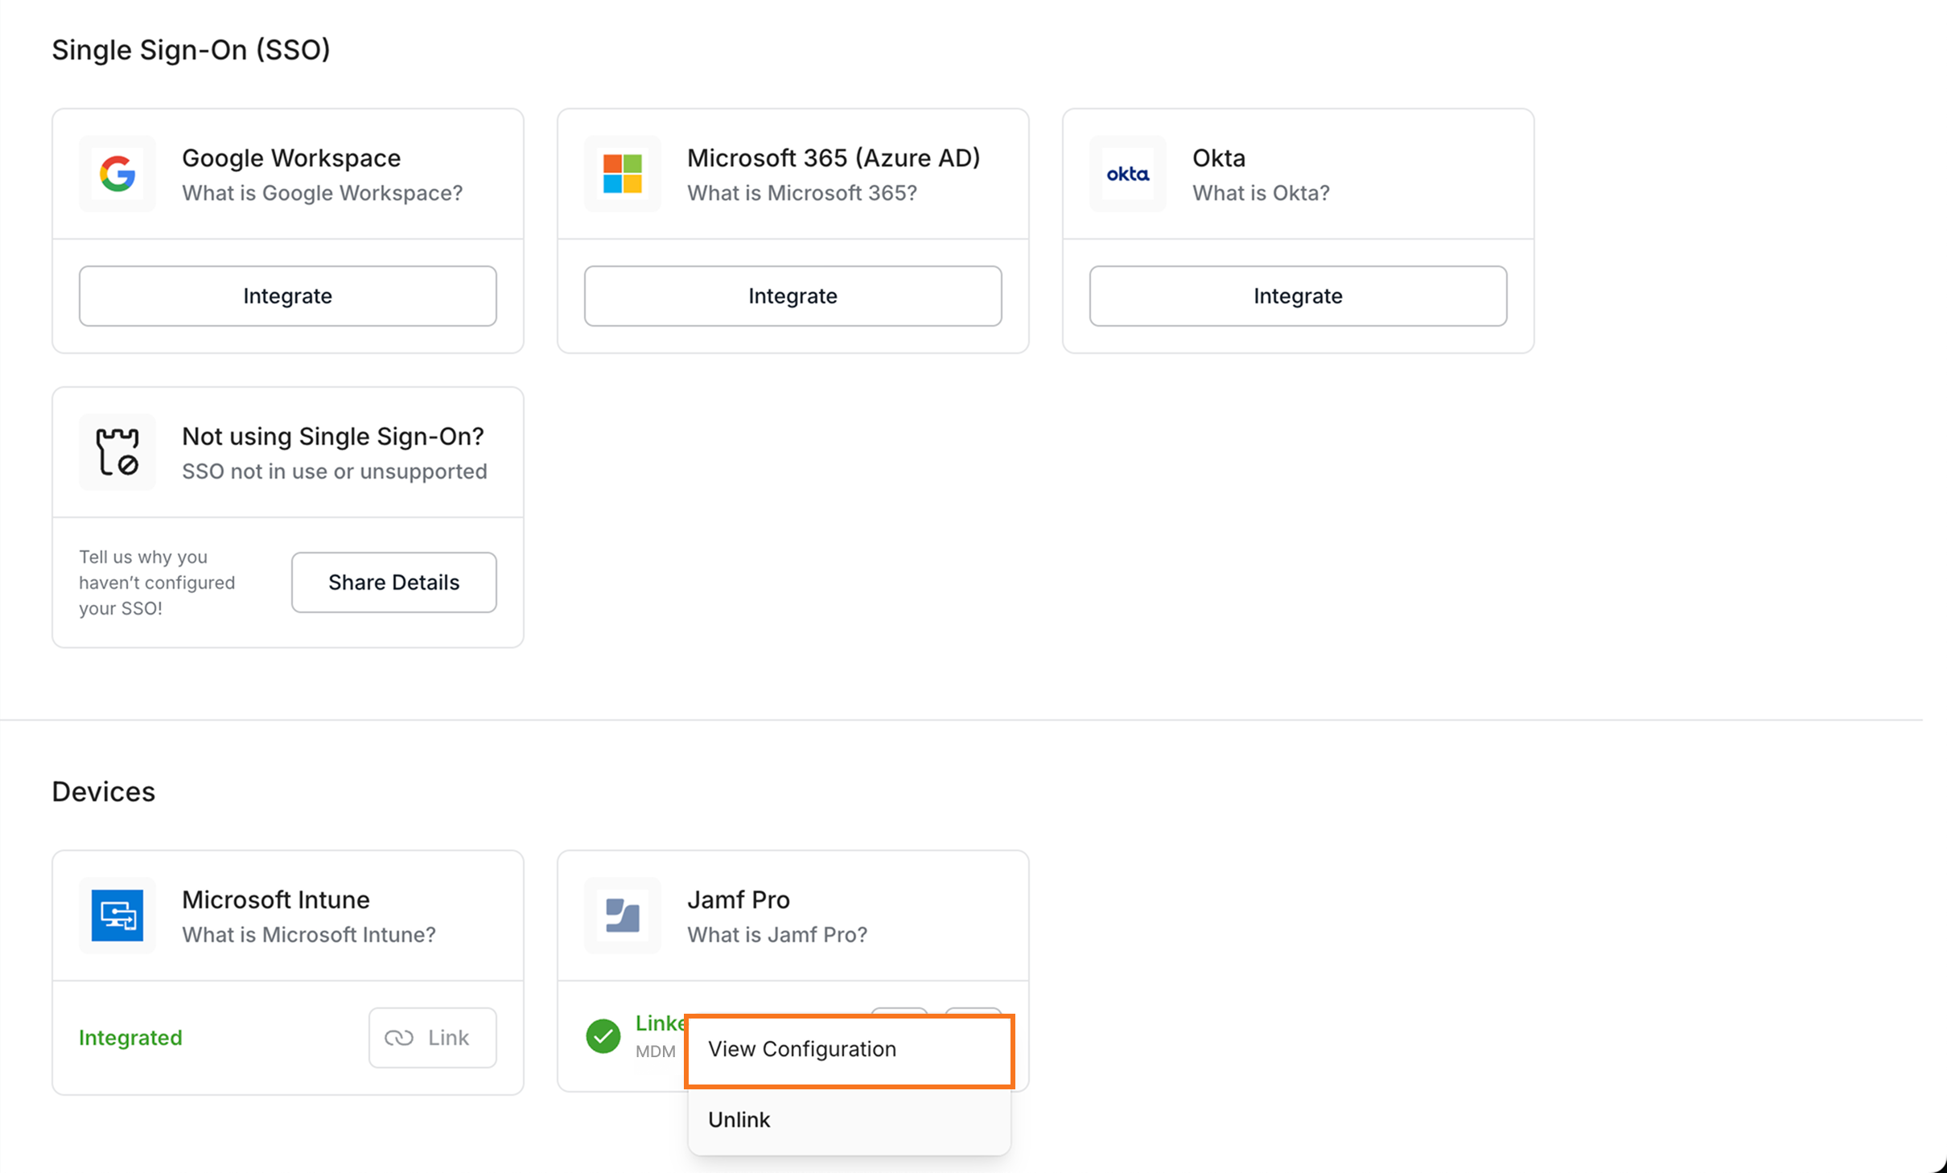Integrate Google Workspace SSO
The image size is (1947, 1173).
click(287, 296)
